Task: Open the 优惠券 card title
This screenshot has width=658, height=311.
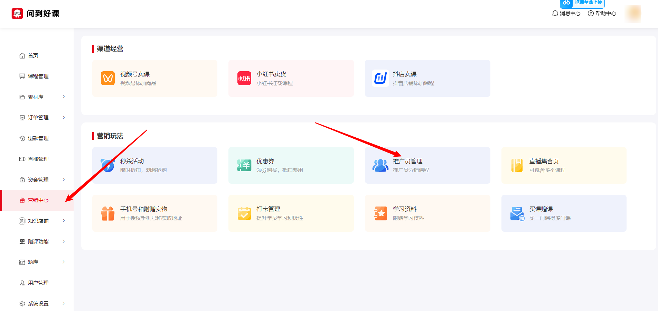Action: [265, 161]
